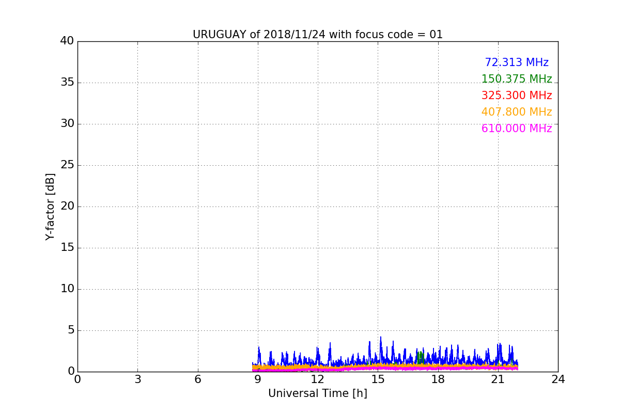The image size is (620, 413).
Task: Click the 24 tick label on time axis
Action: coord(558,379)
